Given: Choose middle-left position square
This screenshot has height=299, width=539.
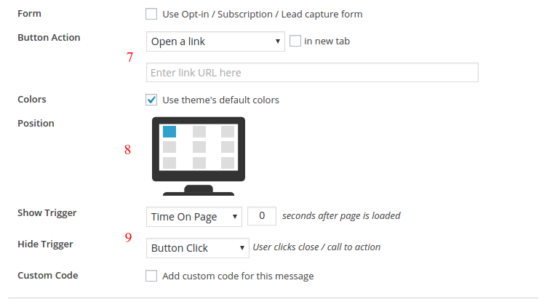Looking at the screenshot, I should [169, 147].
